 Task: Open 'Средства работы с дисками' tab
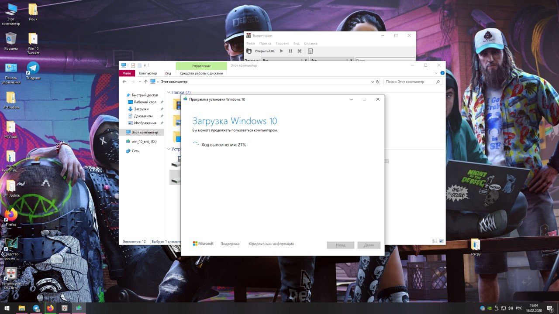tap(201, 73)
